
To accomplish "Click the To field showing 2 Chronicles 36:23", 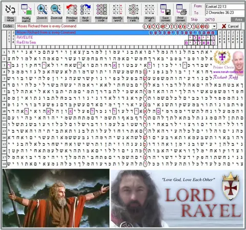I will 225,12.
